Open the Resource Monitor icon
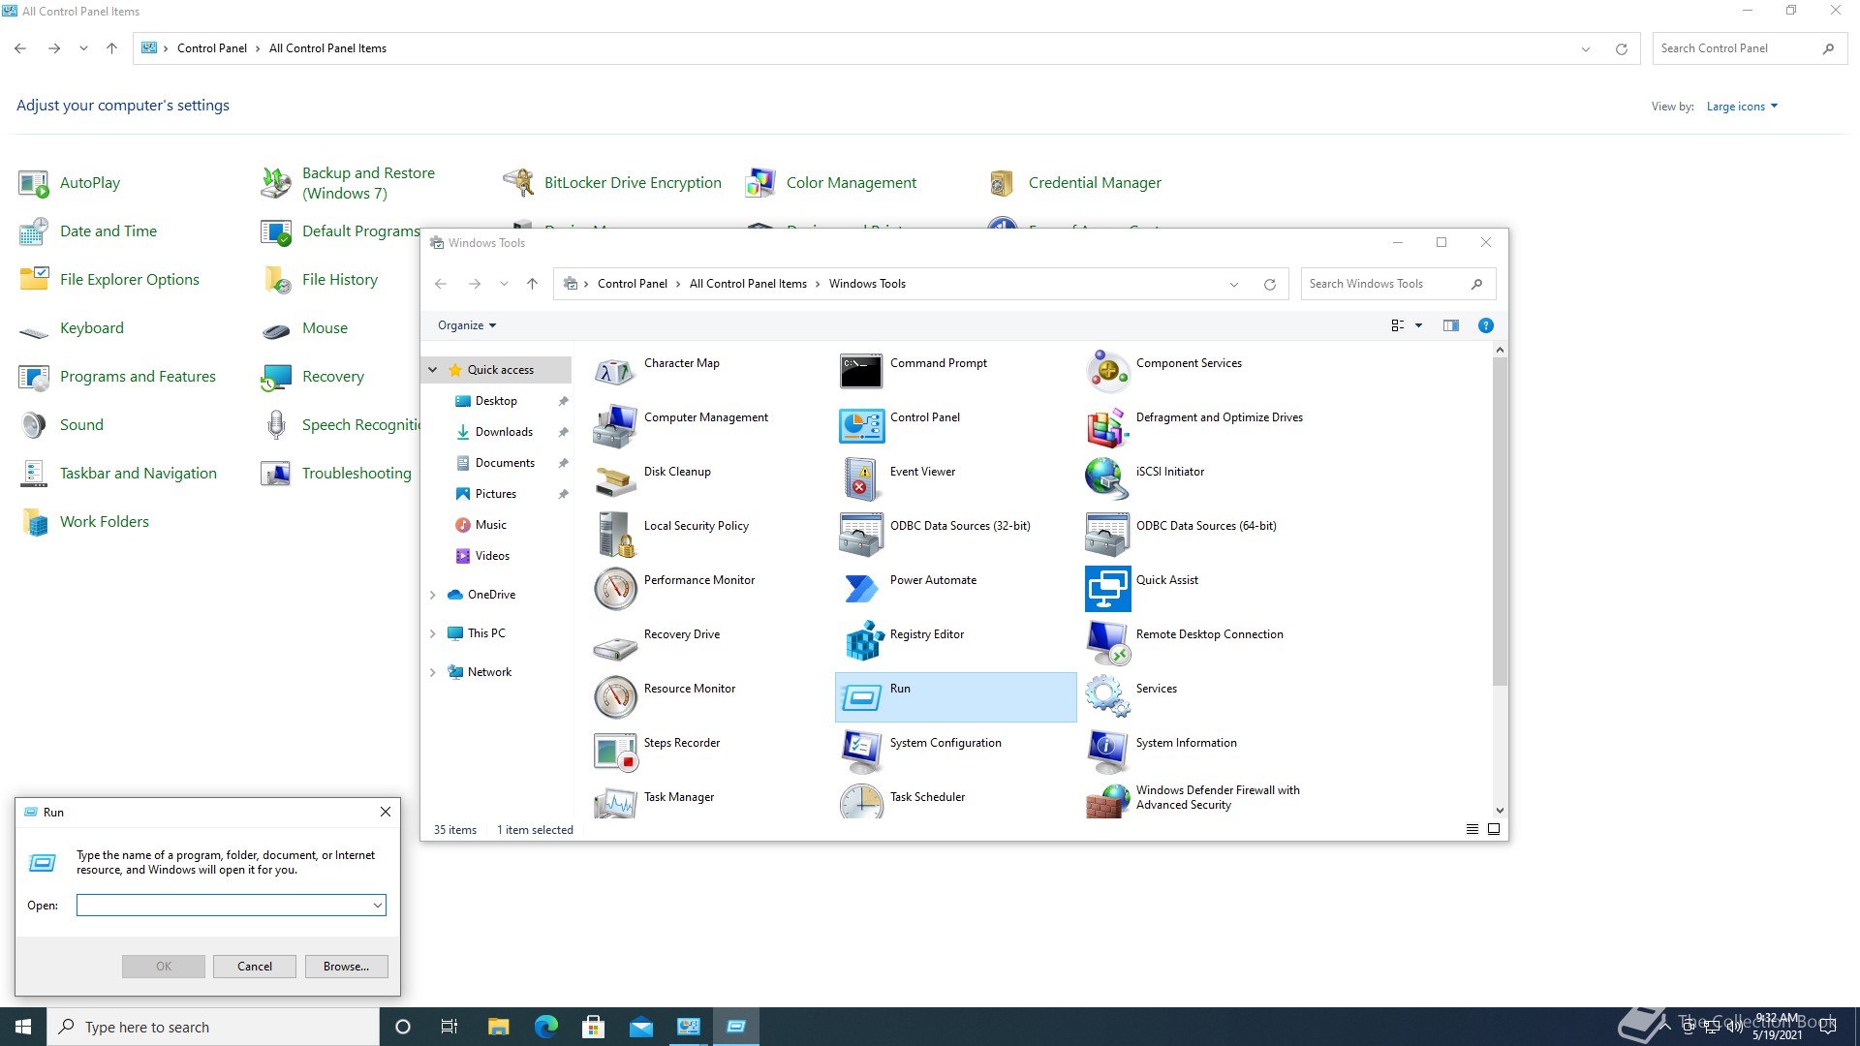Image resolution: width=1860 pixels, height=1046 pixels. click(615, 696)
